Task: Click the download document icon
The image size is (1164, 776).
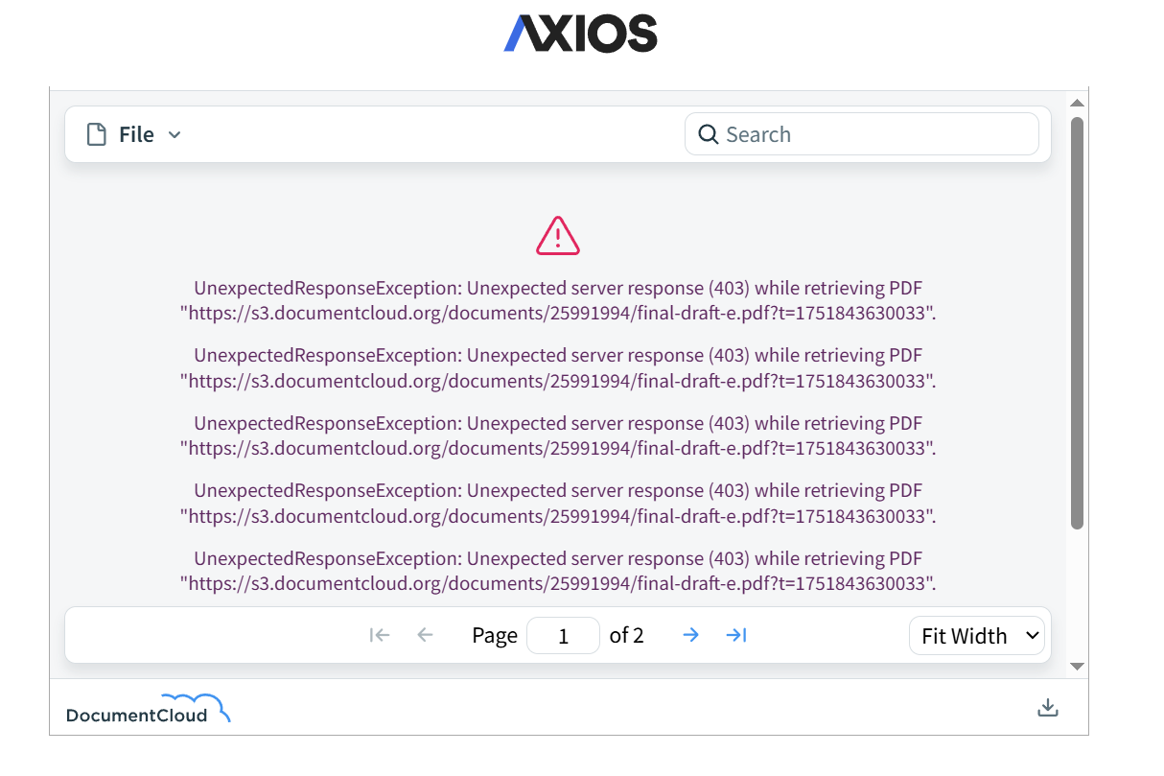Action: [1048, 708]
